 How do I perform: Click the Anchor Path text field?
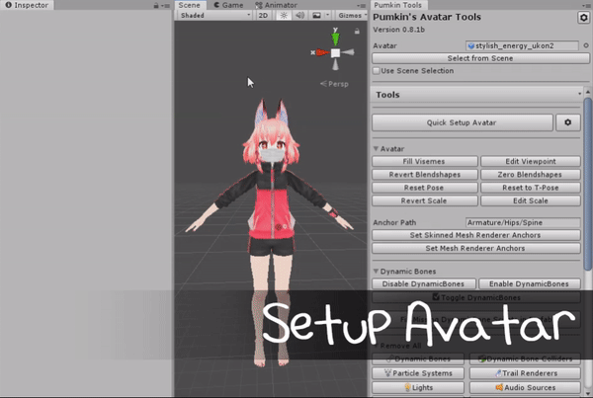pyautogui.click(x=522, y=222)
